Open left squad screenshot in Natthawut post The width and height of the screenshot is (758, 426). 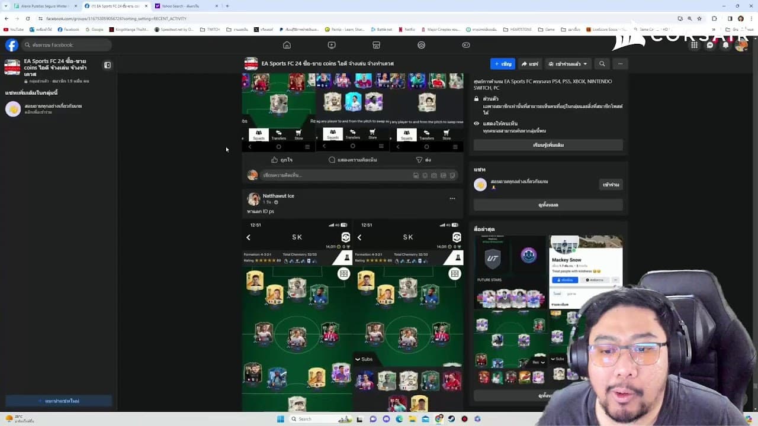pyautogui.click(x=297, y=315)
